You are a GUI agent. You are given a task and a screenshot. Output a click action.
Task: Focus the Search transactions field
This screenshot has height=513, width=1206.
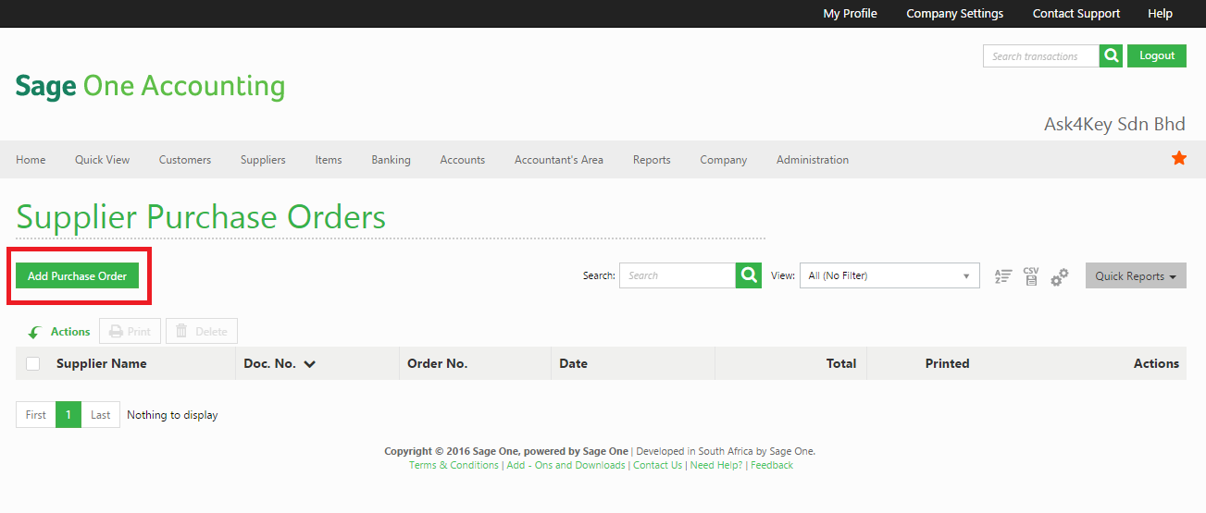tap(1041, 55)
